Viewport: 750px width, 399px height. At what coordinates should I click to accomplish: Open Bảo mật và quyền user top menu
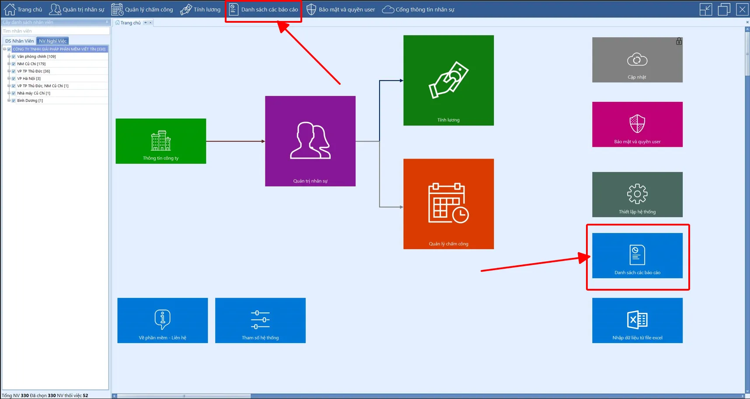(x=341, y=9)
